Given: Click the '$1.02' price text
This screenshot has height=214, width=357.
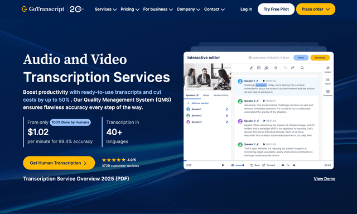Looking at the screenshot, I should click(38, 132).
